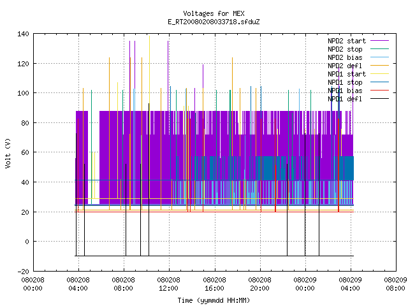The image size is (408, 306).
Task: Click the NPD2 defl legend label
Action: [x=345, y=66]
